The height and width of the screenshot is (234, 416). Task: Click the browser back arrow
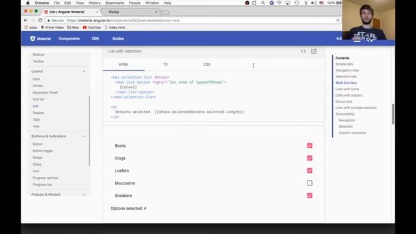[26, 20]
